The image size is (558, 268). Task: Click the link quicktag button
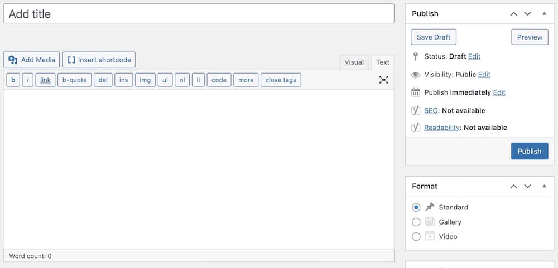[x=45, y=80]
